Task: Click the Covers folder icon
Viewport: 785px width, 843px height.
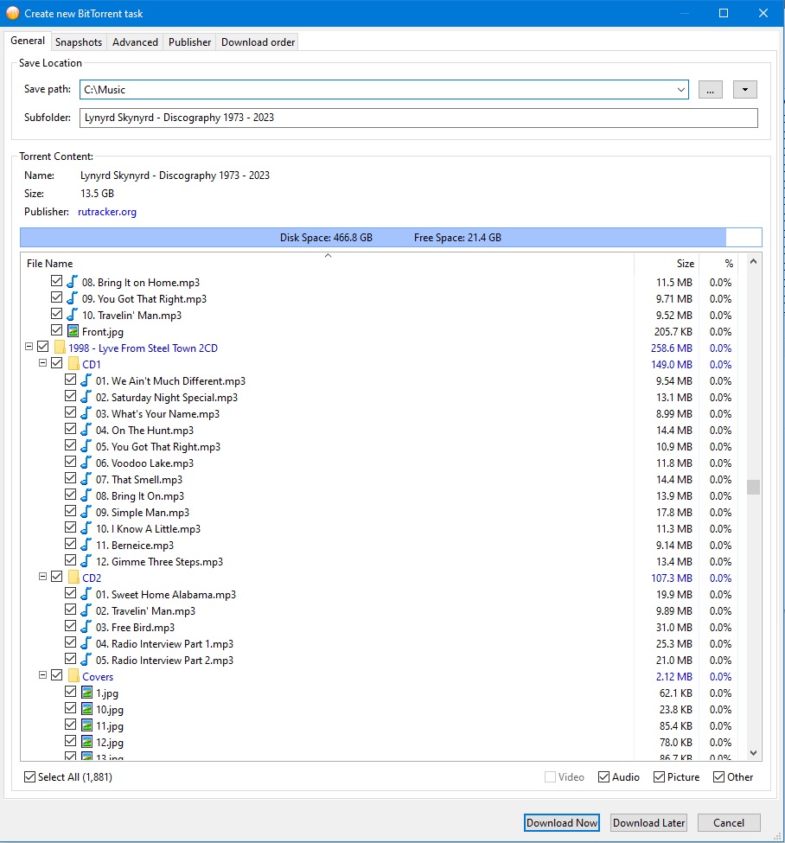Action: tap(73, 676)
